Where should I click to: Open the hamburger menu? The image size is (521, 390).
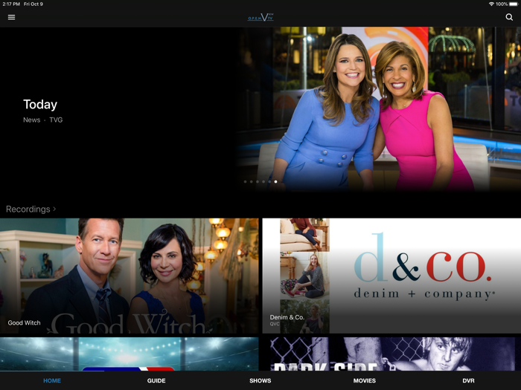[11, 17]
